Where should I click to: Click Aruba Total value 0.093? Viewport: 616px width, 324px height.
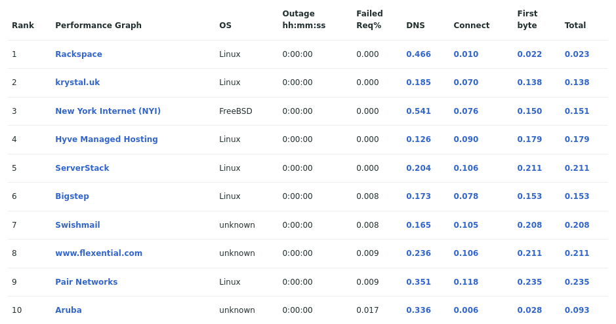tap(577, 310)
